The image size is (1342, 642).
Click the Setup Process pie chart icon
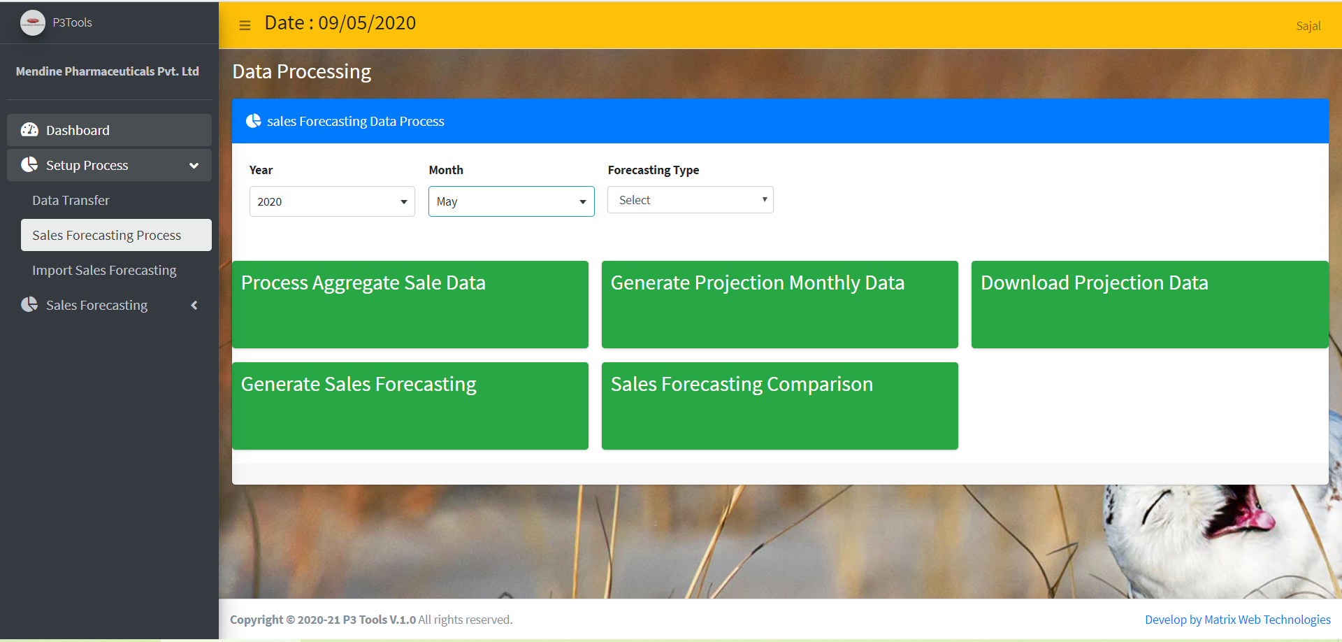29,165
